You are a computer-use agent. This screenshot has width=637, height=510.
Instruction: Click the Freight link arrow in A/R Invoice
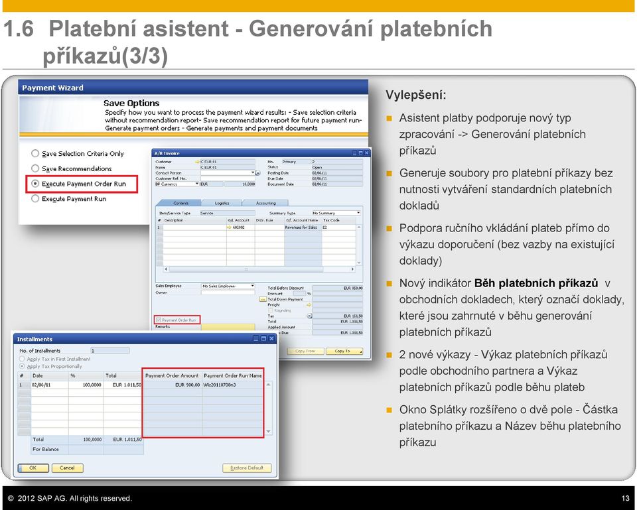click(x=309, y=304)
